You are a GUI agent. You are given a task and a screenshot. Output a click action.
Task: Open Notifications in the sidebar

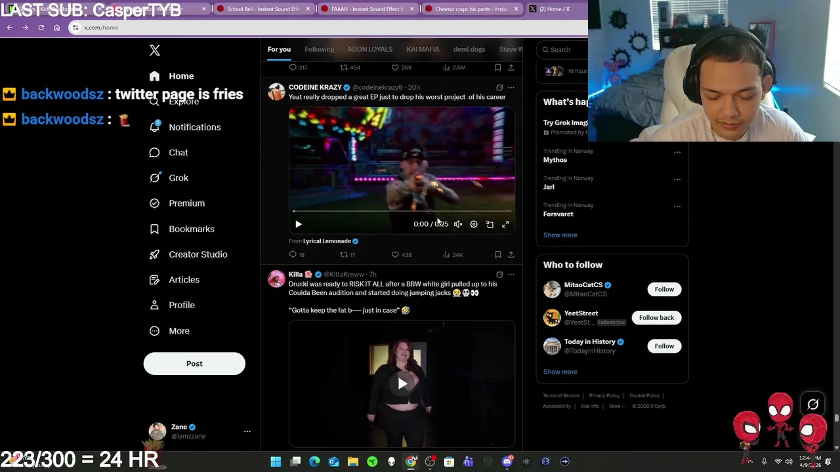click(185, 127)
